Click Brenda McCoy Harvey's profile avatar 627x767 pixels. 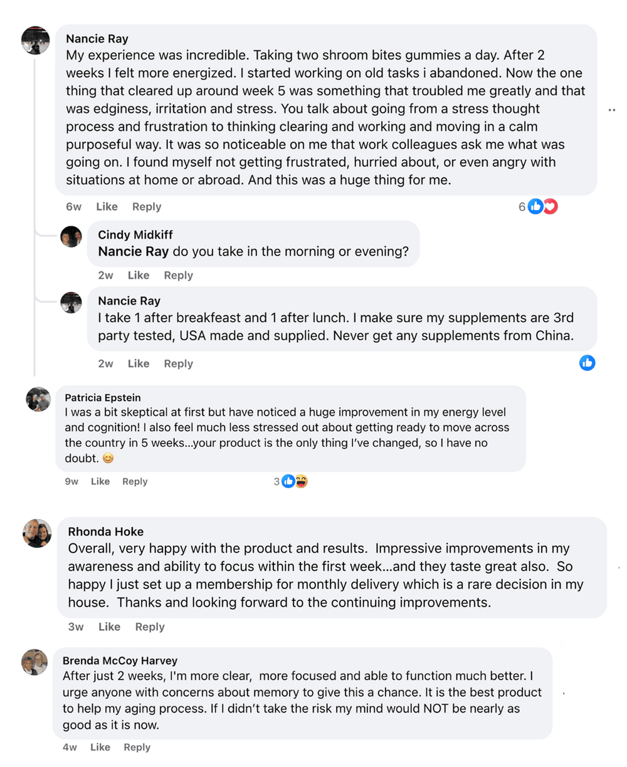(x=34, y=662)
